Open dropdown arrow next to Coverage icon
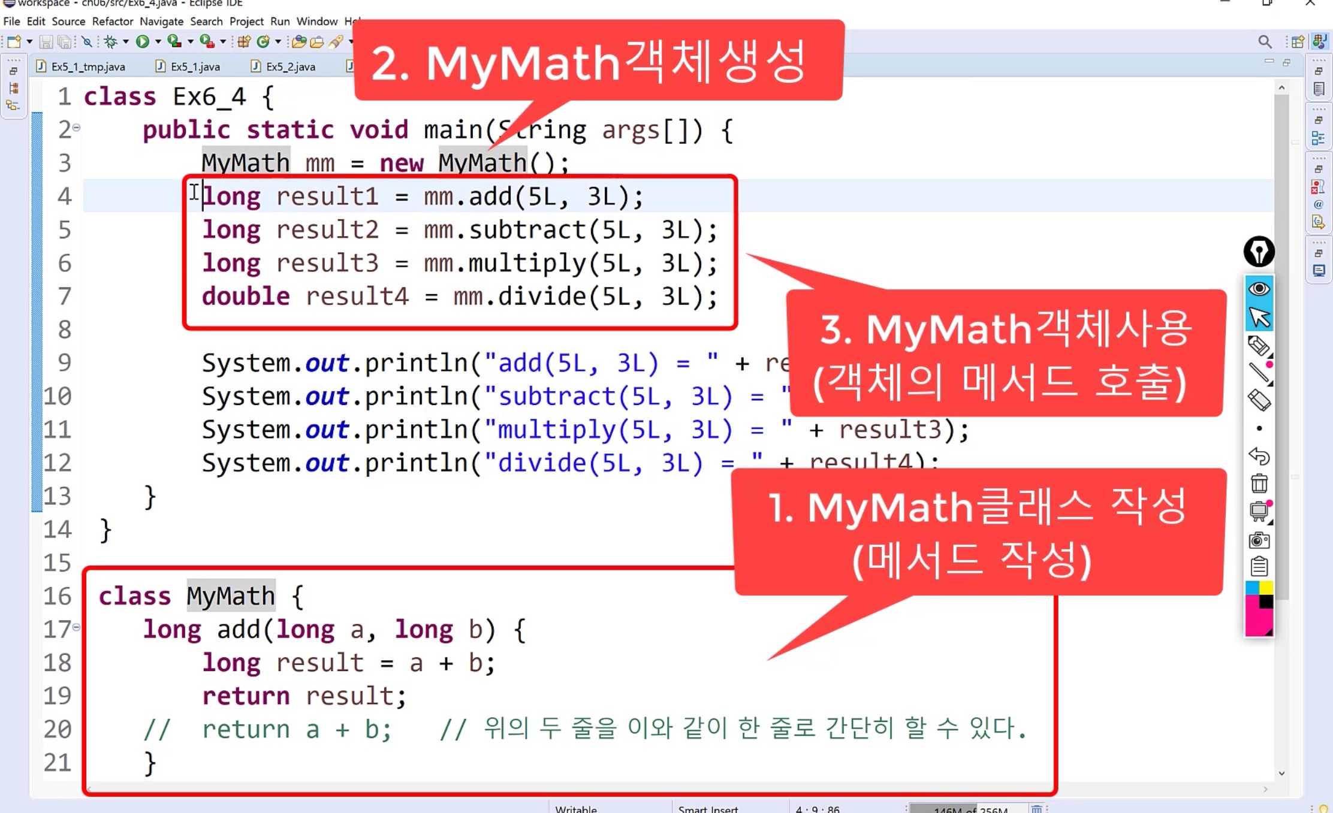Image resolution: width=1333 pixels, height=813 pixels. (x=190, y=41)
